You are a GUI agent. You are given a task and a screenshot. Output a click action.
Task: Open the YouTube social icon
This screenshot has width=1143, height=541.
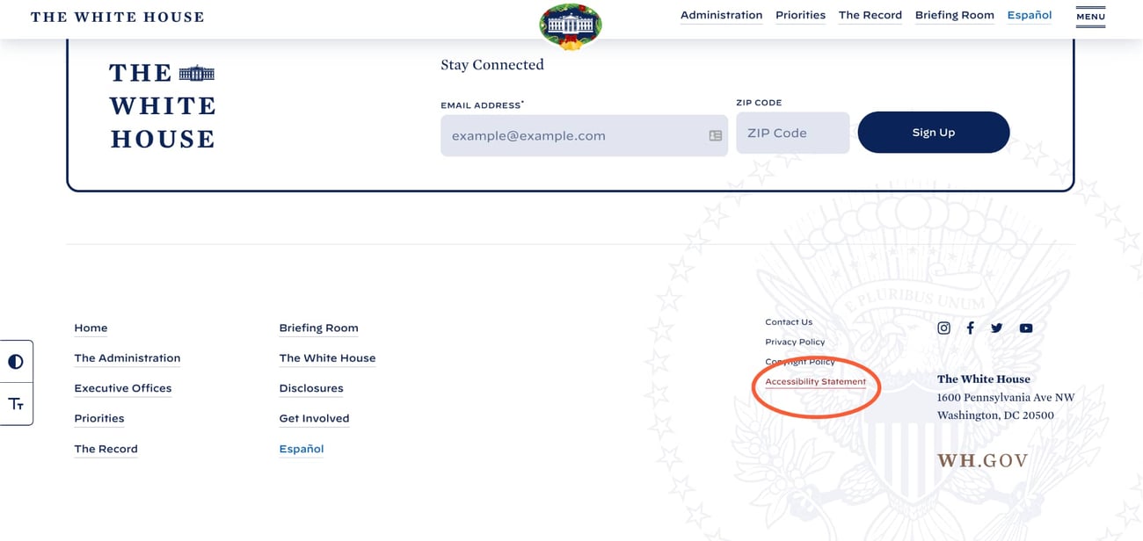tap(1026, 328)
